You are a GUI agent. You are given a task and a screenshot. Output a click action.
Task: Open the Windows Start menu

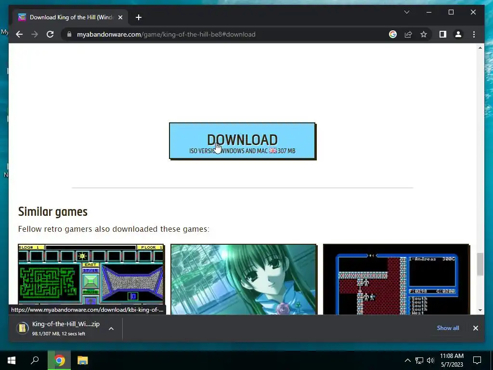click(12, 360)
